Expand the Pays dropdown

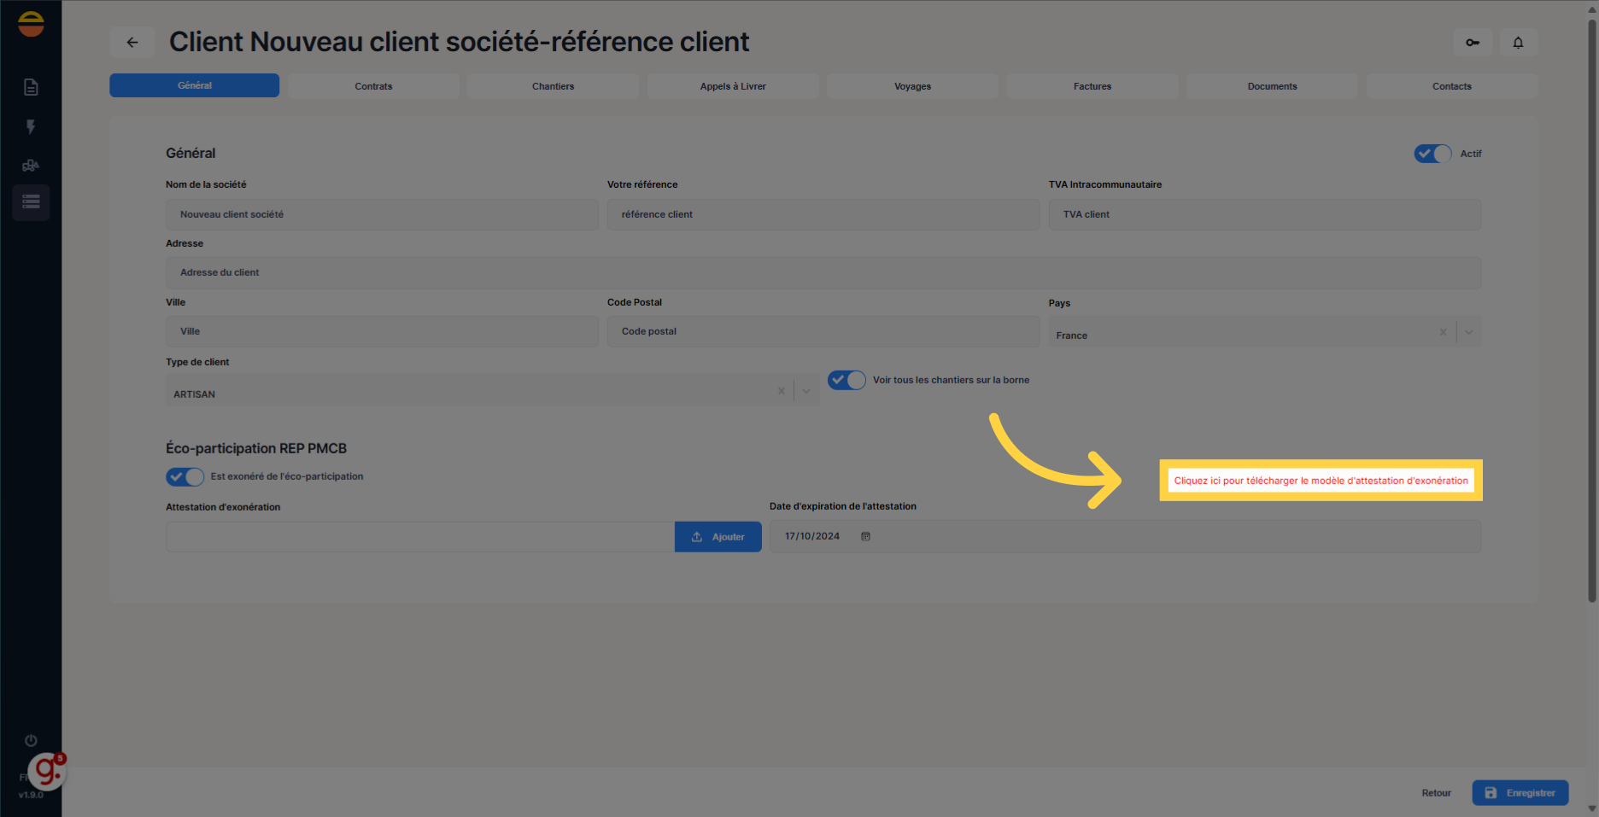[1468, 332]
